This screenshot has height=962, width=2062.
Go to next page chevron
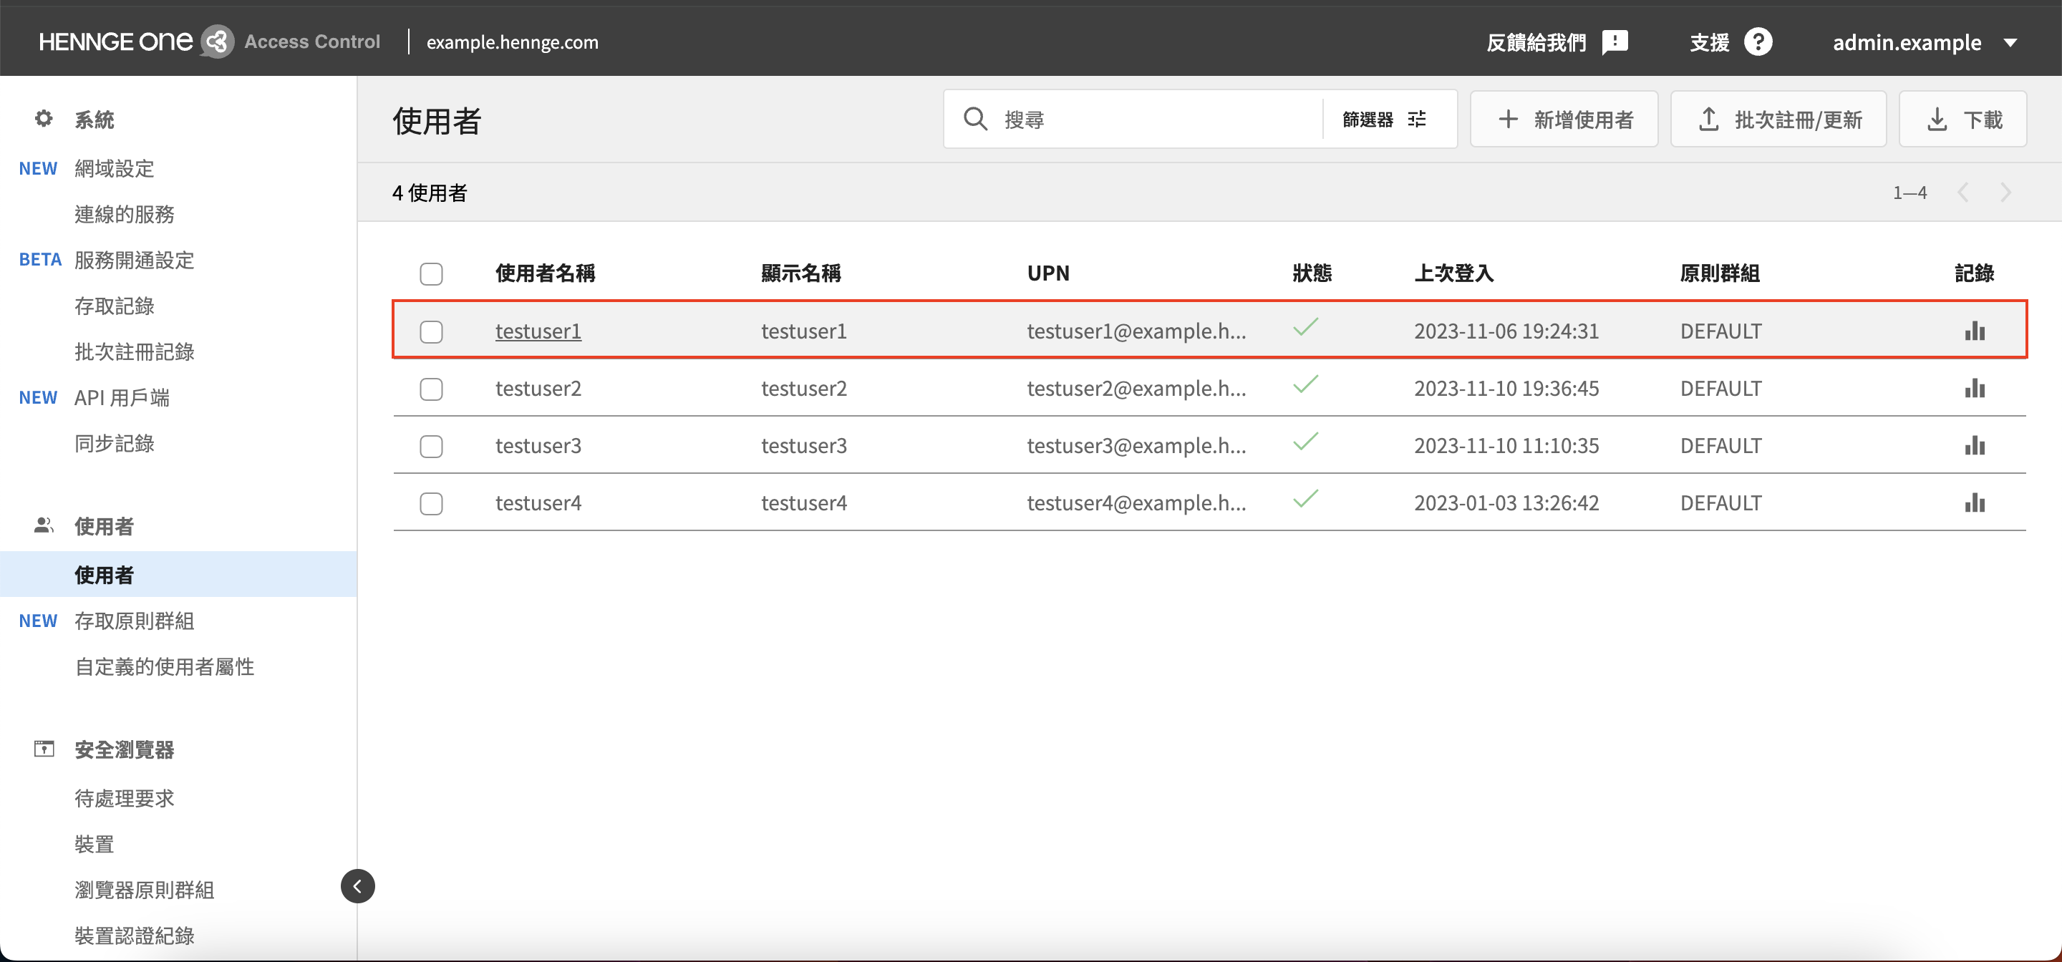pos(2005,192)
